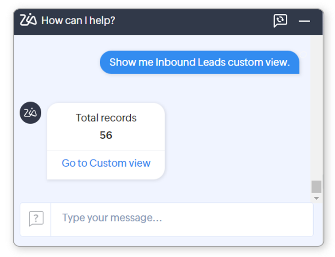The width and height of the screenshot is (335, 257).
Task: Click the chat scrollbar down arrow
Action: pyautogui.click(x=316, y=198)
